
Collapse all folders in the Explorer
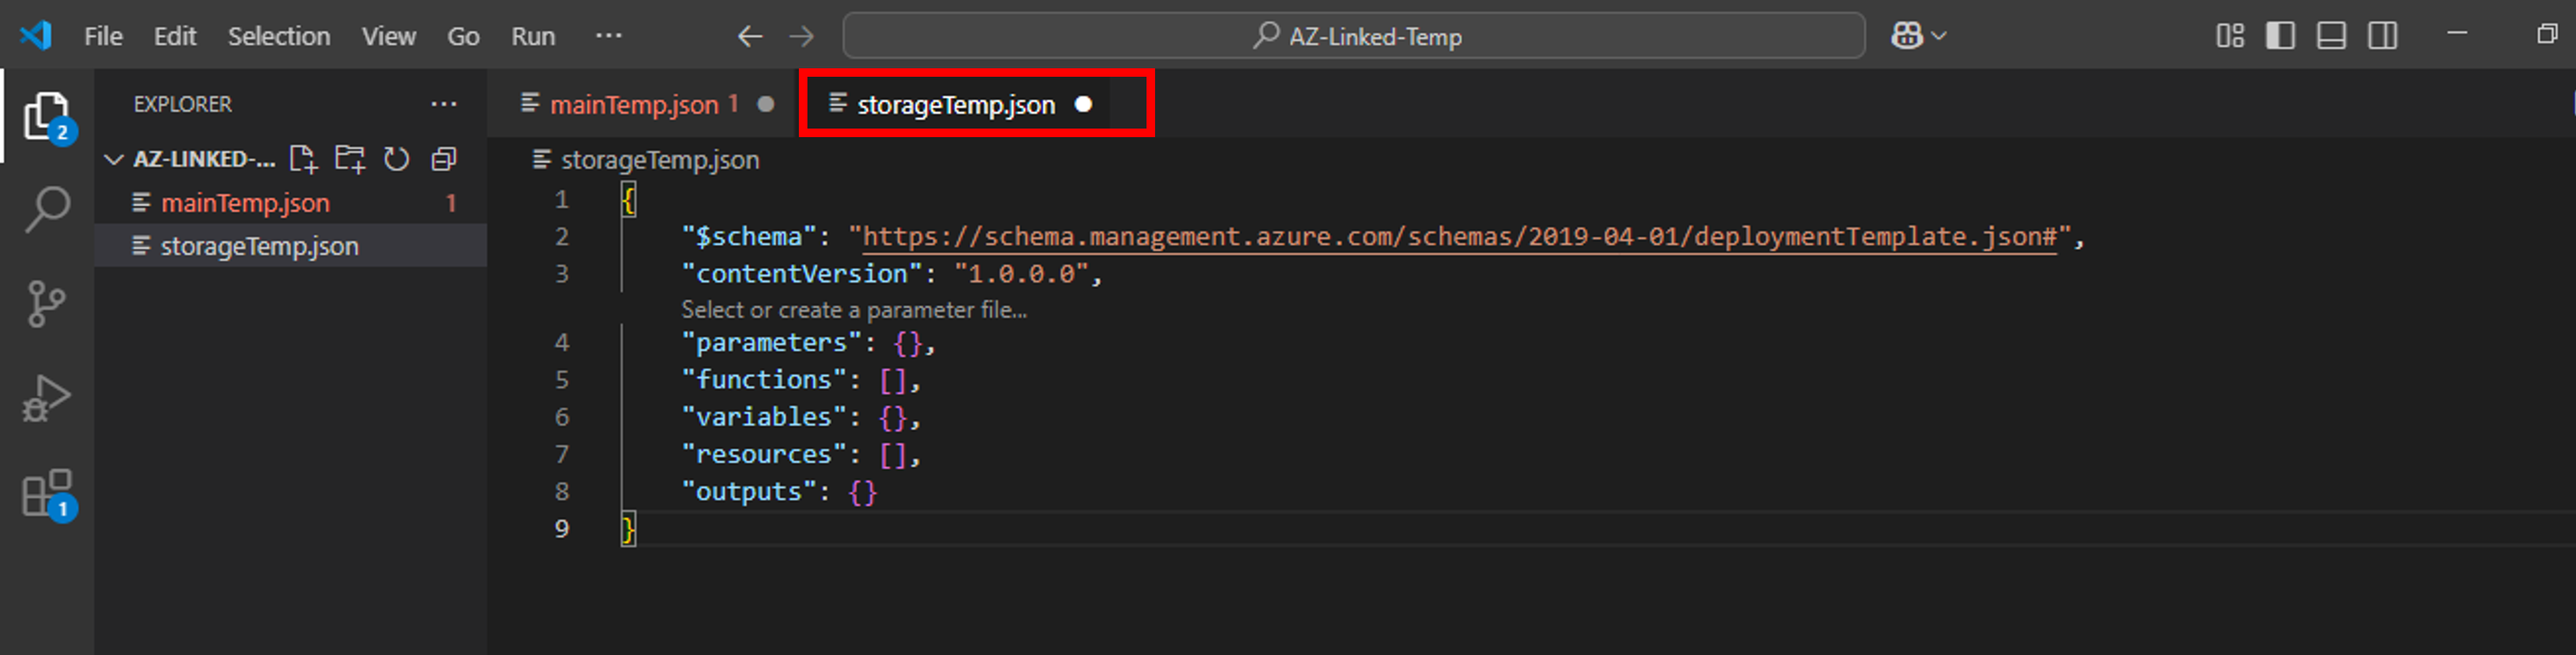pos(443,159)
